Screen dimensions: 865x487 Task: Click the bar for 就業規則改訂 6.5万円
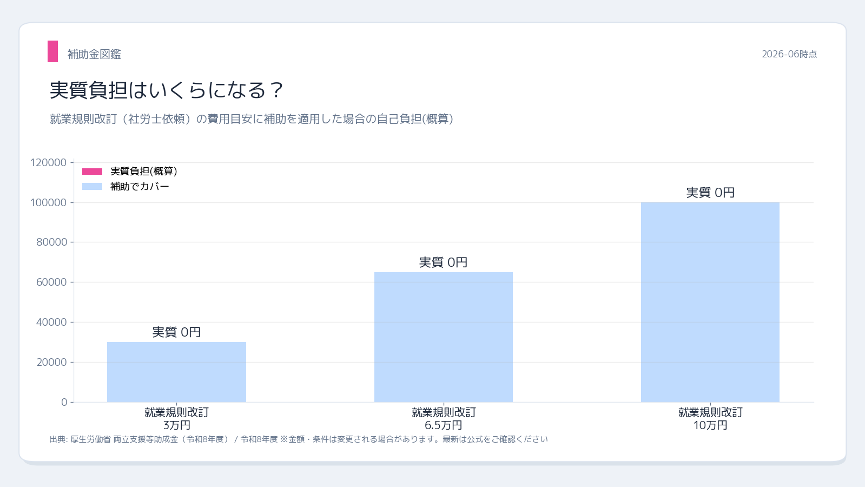(444, 337)
